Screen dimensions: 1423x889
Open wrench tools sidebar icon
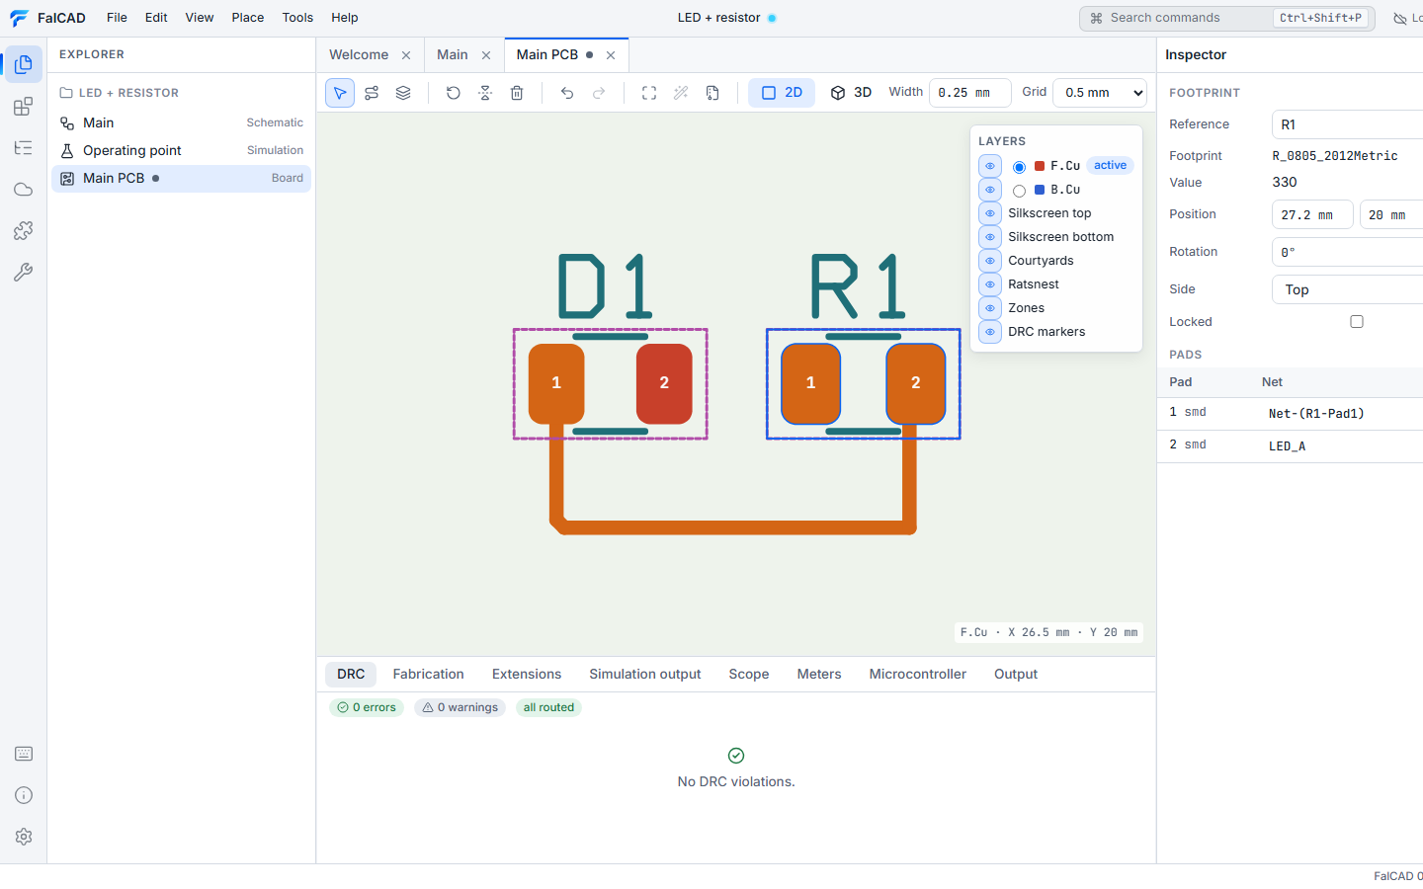tap(24, 273)
